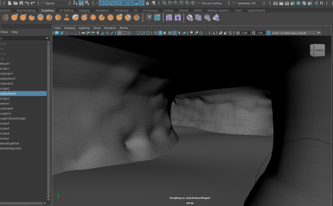Open the viewport Panels menu
Screen dimensions: 333x206
[124, 28]
